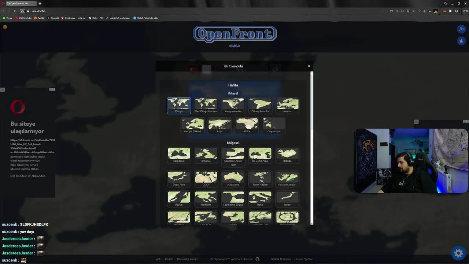Open the Reddit bookmark in bookmarks bar
Screen dimensions: 469x264
[x=39, y=18]
